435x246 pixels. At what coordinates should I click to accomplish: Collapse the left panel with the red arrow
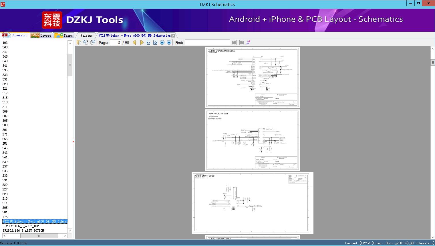click(73, 142)
